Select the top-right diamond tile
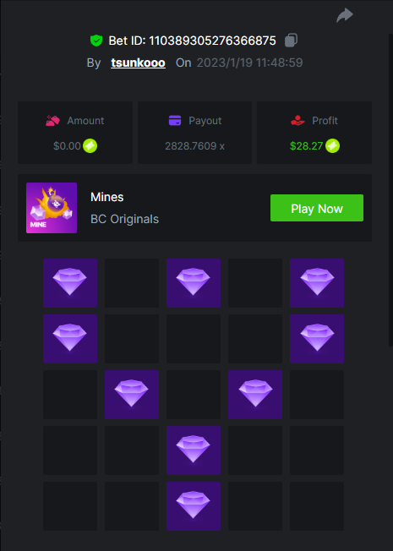Screen dimensions: 393x551 pos(317,283)
